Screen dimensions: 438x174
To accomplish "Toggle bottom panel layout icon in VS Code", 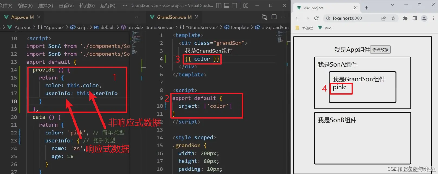I will (226, 5).
